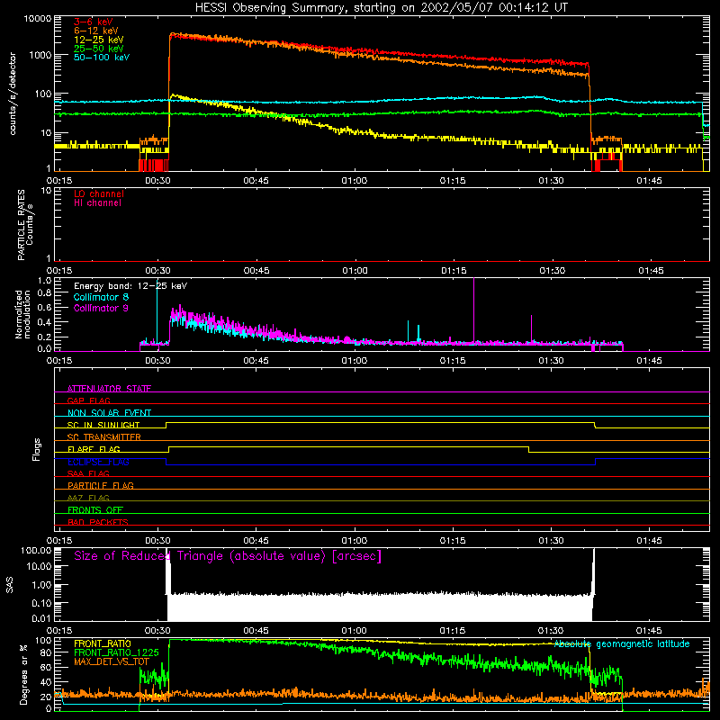Screen dimensions: 720x720
Task: Click the 01:00 time tick under the counts plot
Action: point(355,181)
